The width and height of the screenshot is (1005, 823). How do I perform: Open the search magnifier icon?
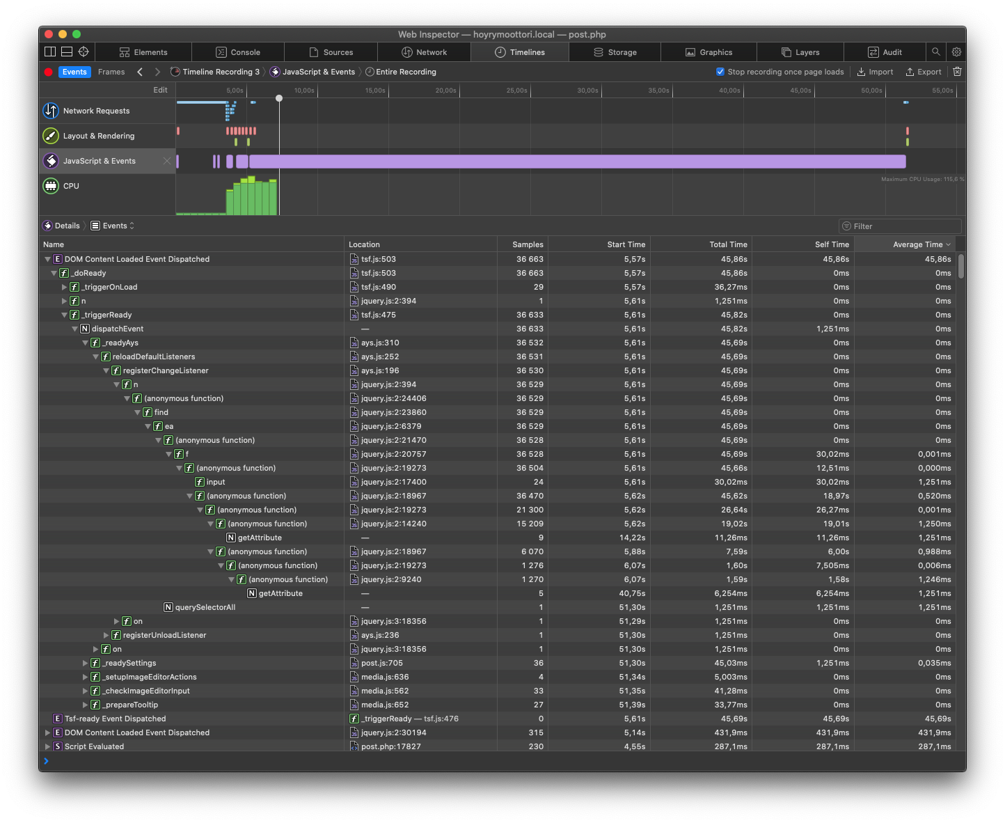click(x=936, y=52)
